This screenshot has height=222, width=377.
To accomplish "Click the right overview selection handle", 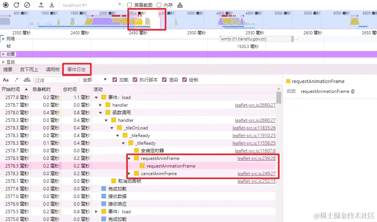I will 160,14.
